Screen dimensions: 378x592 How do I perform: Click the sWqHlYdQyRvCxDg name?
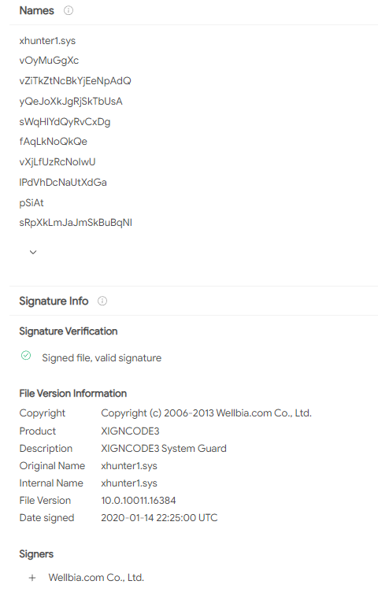click(65, 121)
